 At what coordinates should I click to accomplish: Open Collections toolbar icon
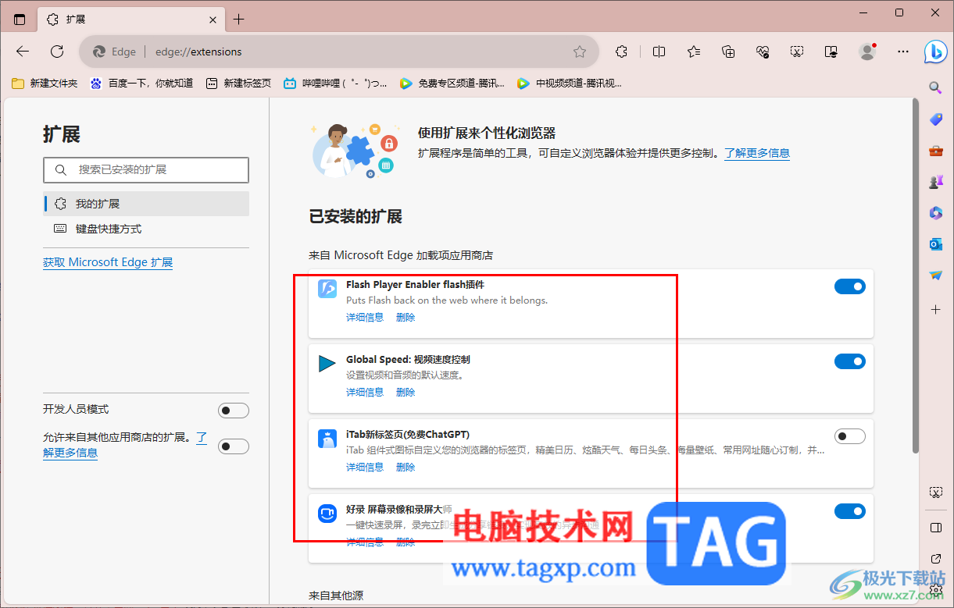click(x=728, y=52)
